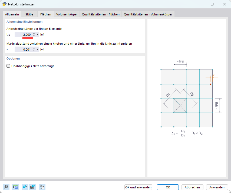231x193 pixels.
Task: Open the help speech-bubble icon
Action: [6, 187]
